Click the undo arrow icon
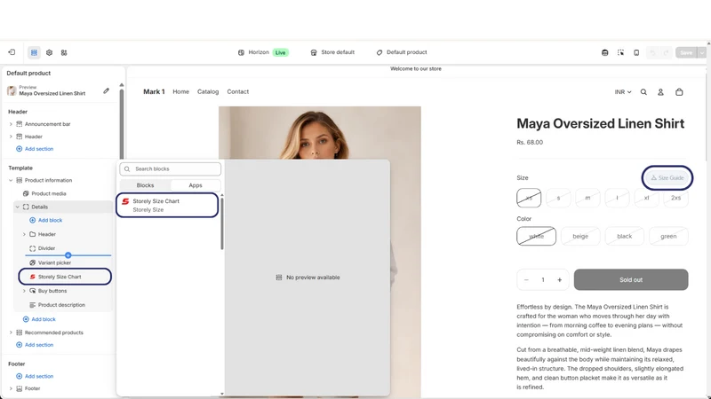 click(652, 52)
